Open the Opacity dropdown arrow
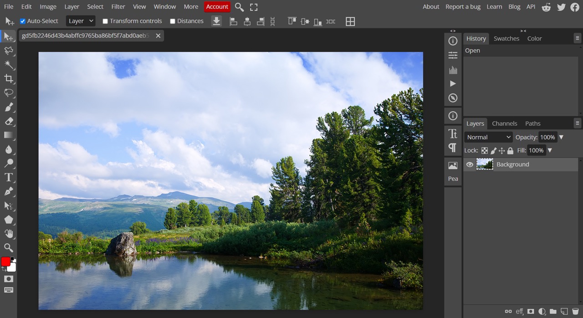Viewport: 583px width, 318px height. tap(561, 137)
